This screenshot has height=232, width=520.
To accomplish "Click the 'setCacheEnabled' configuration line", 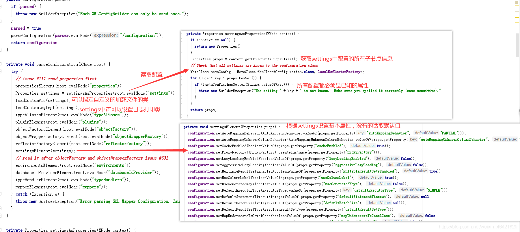I will point(289,146).
